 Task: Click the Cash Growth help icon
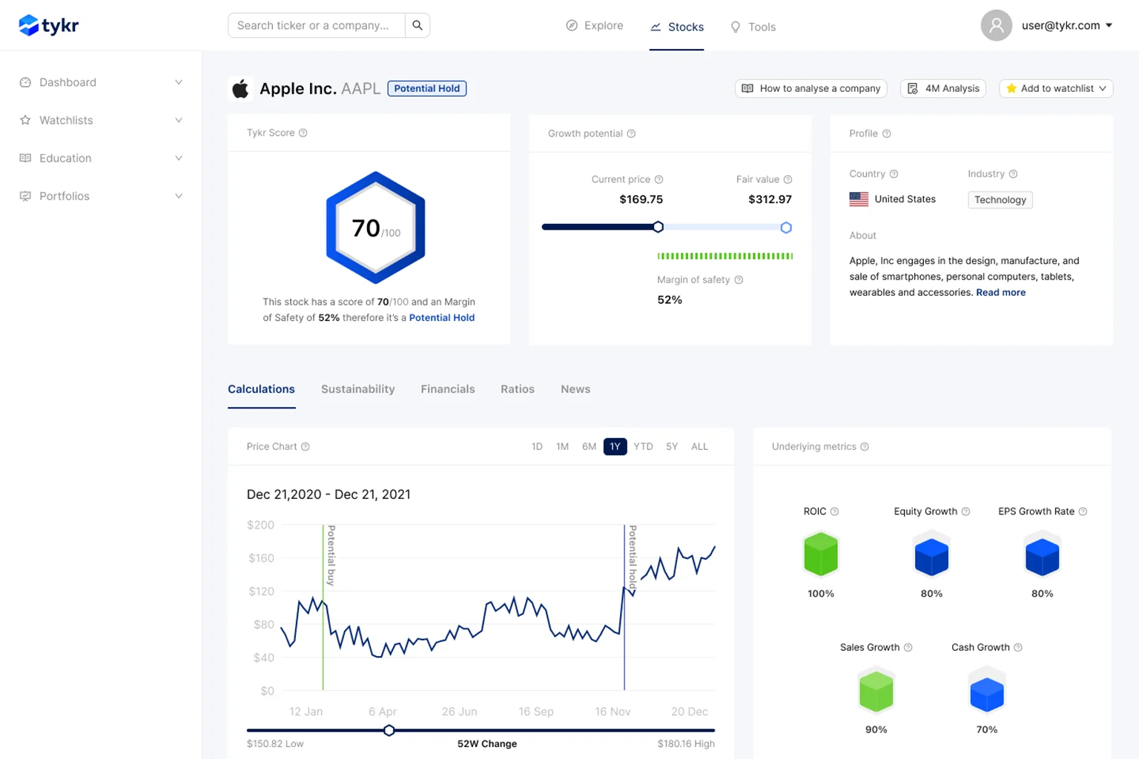tap(1017, 647)
